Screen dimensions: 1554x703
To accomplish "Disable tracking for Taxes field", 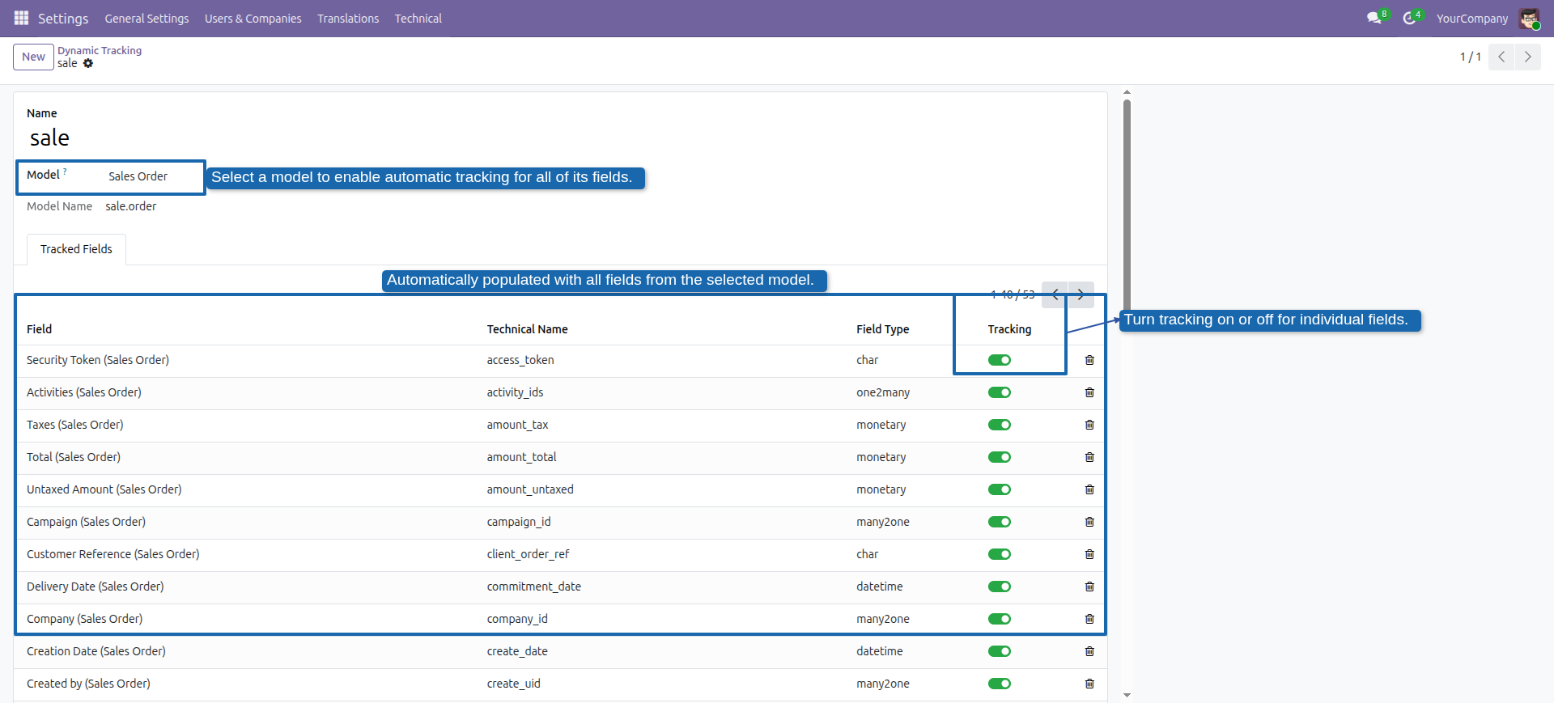I will pyautogui.click(x=1000, y=425).
